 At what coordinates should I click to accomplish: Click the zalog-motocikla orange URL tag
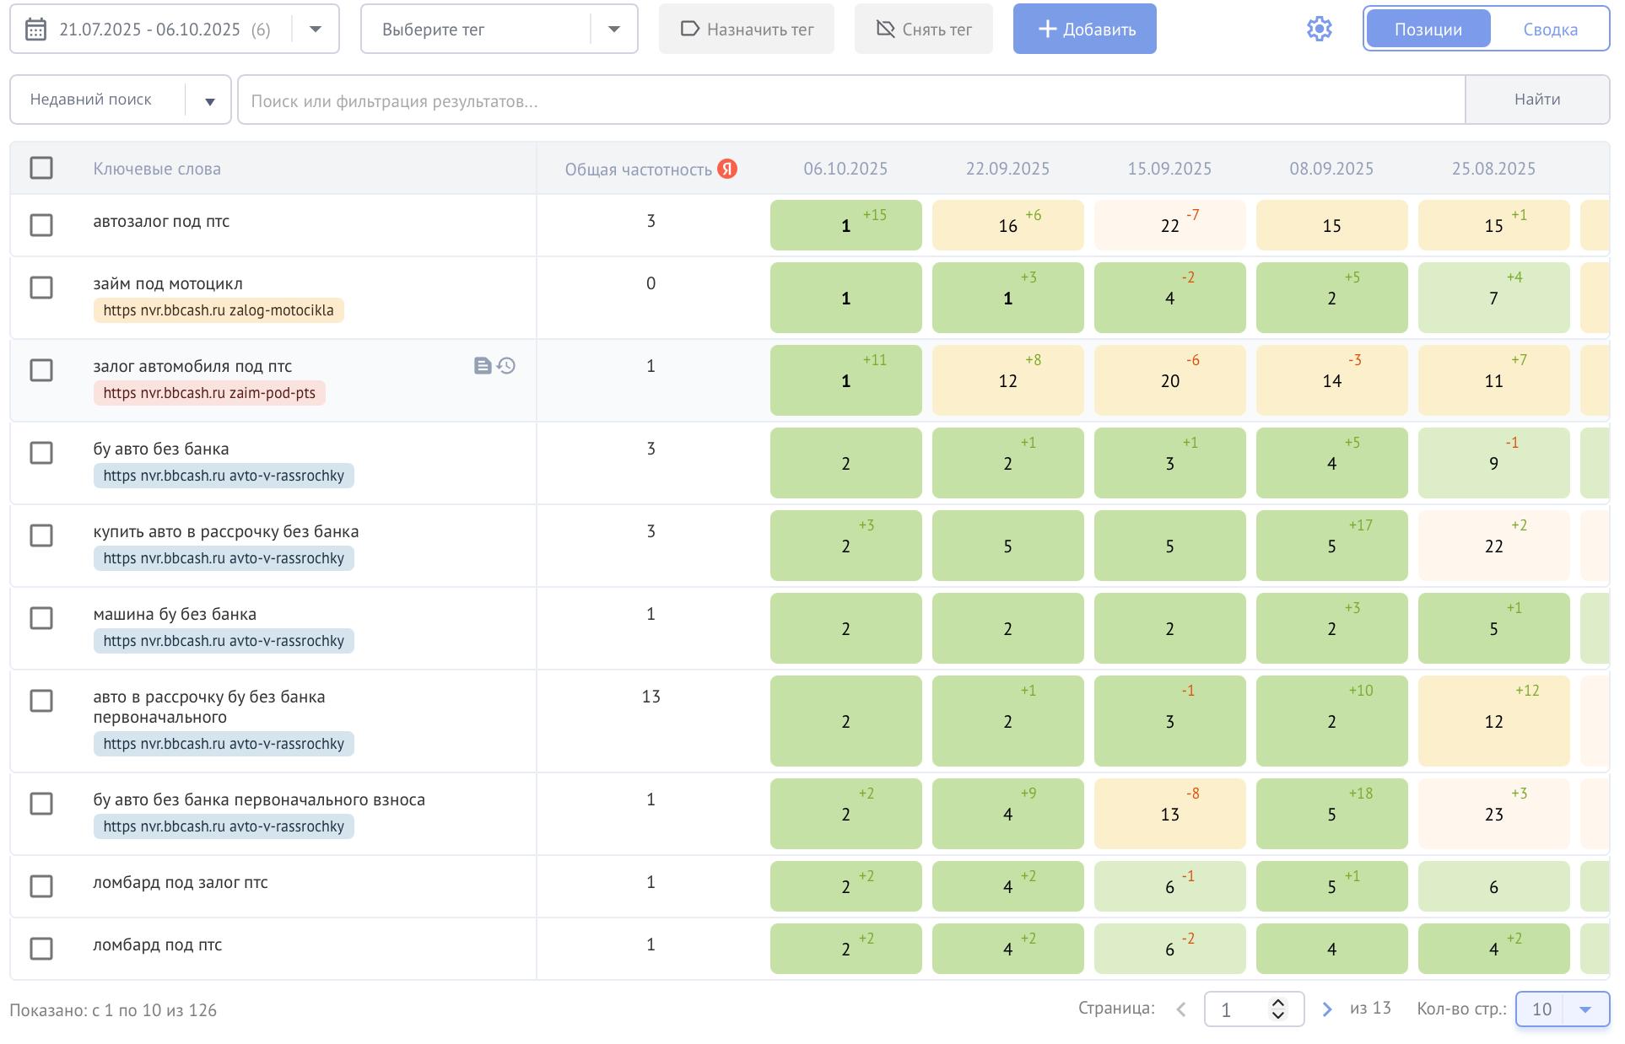(219, 310)
